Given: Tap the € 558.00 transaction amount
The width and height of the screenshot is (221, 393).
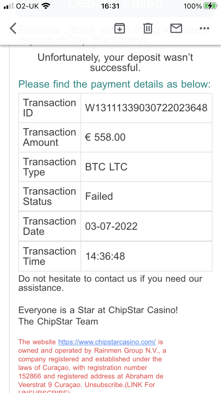Looking at the screenshot, I should coord(105,137).
